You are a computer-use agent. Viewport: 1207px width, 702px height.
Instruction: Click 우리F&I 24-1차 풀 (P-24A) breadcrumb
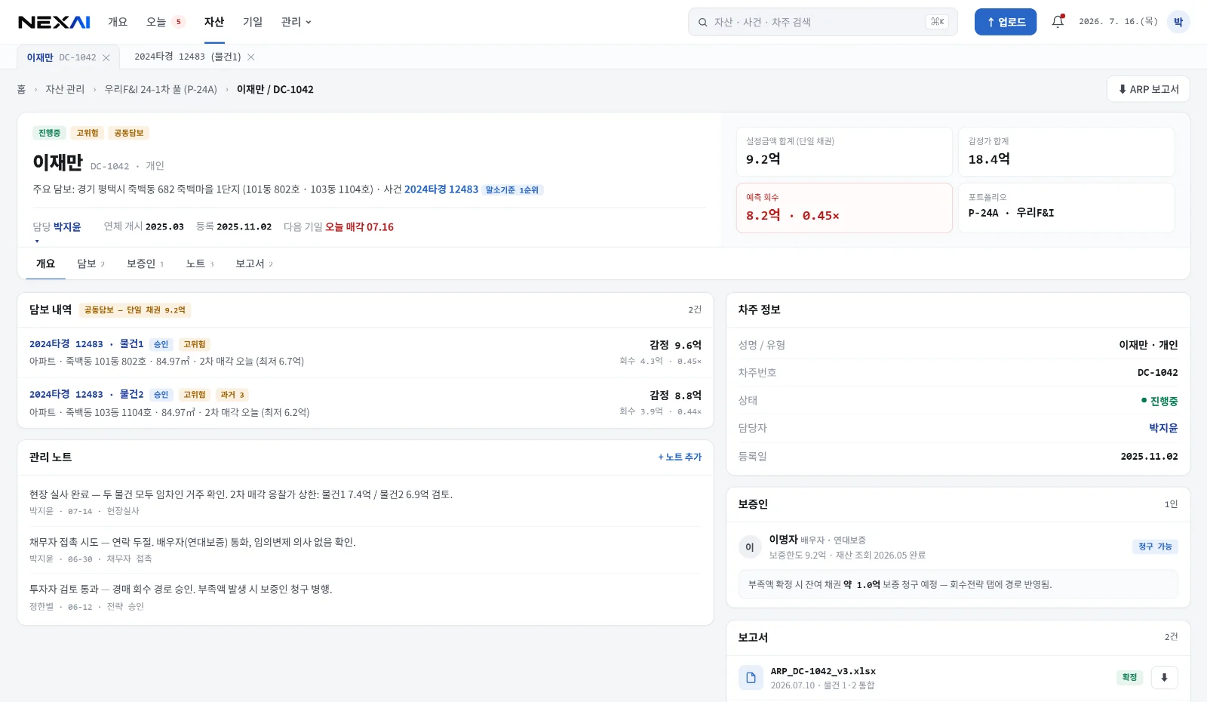[x=161, y=89]
